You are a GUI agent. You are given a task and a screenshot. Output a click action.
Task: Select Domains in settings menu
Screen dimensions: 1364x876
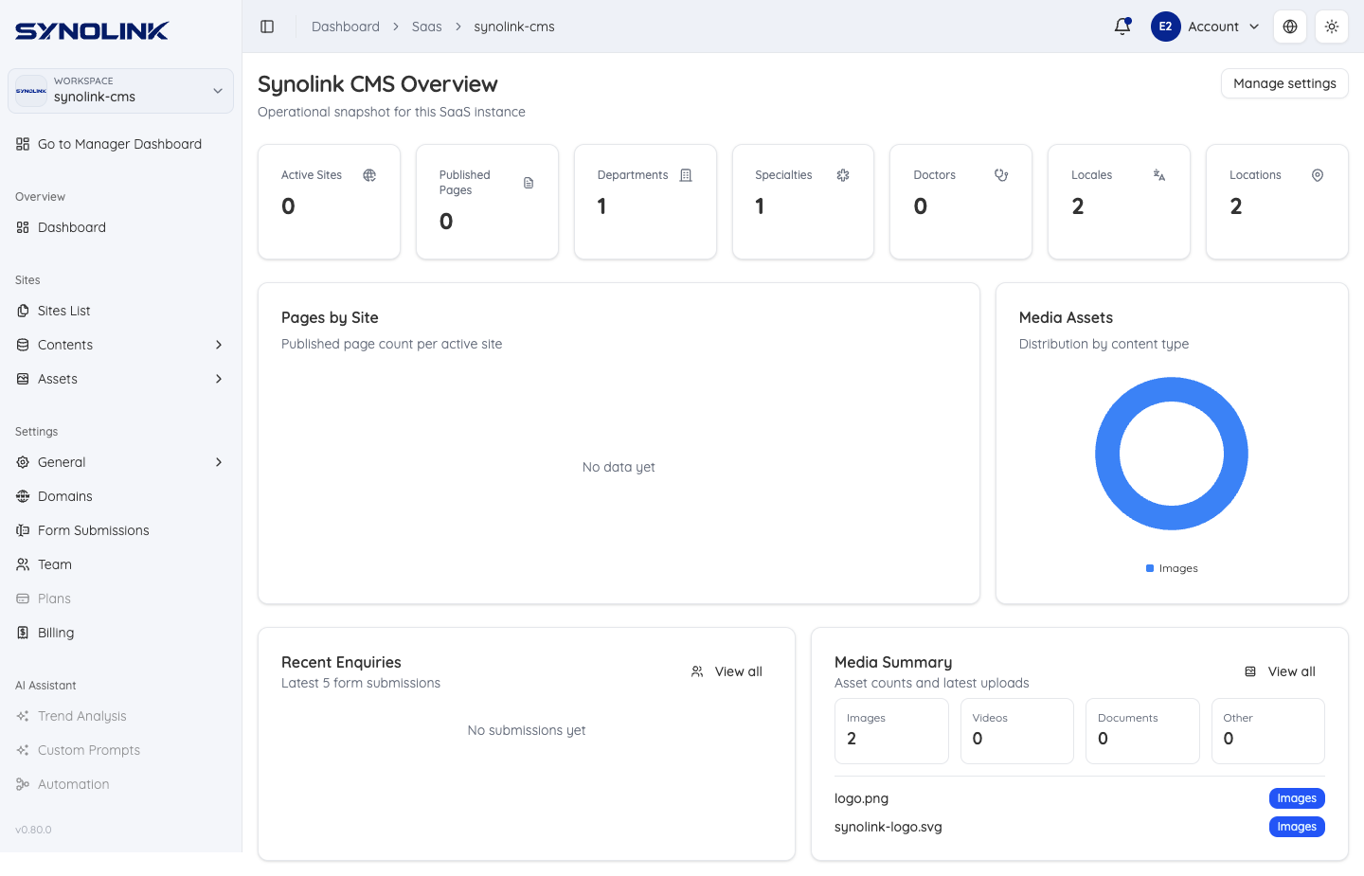point(120,496)
